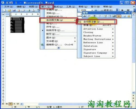Click the Permission icon next to Save
The height and width of the screenshot is (109, 136).
[x=19, y=10]
